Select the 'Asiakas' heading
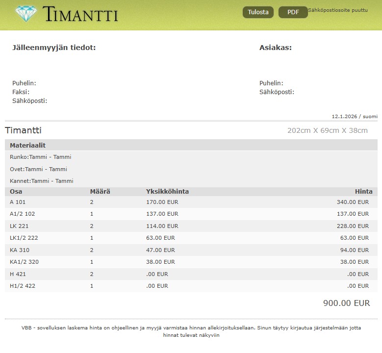Image resolution: width=382 pixels, height=353 pixels. pos(275,48)
